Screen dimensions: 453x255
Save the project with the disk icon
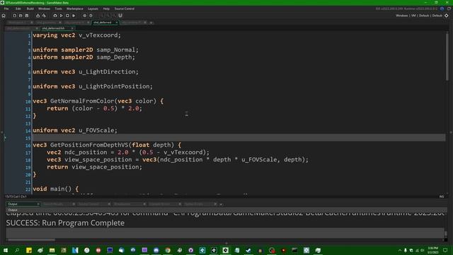[27, 16]
